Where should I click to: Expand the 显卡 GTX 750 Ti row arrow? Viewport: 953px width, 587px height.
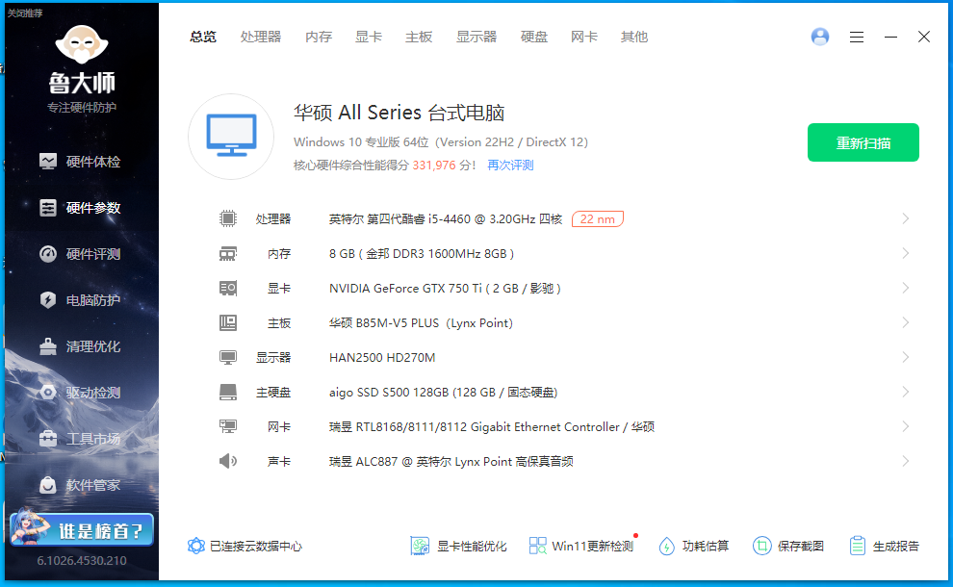pos(905,288)
